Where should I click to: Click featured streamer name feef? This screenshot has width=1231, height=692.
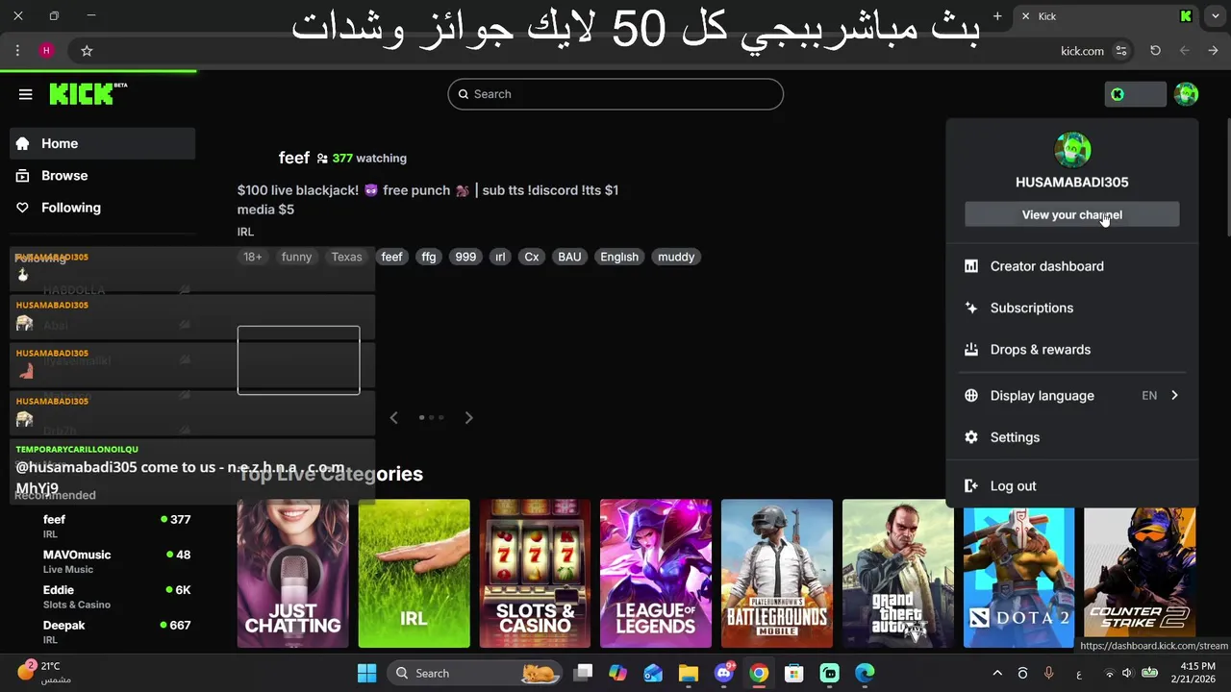[x=294, y=158]
